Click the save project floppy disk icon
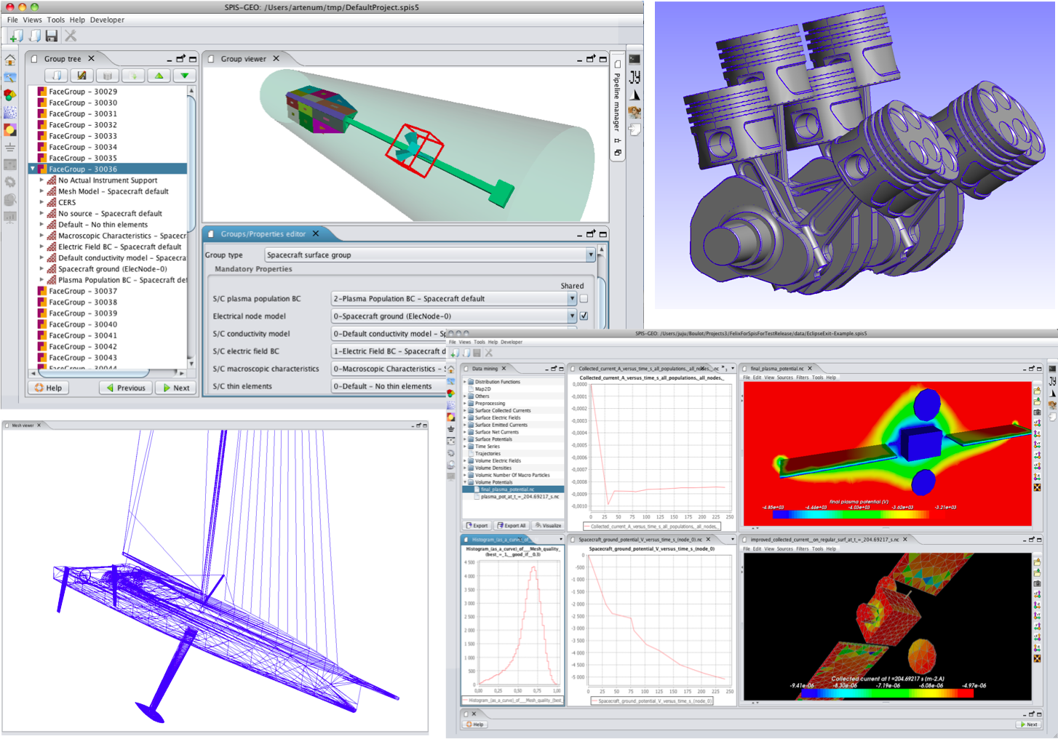Viewport: 1058px width, 739px height. pos(52,36)
